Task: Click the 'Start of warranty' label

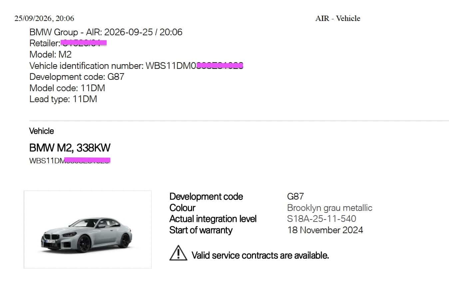Action: 201,230
